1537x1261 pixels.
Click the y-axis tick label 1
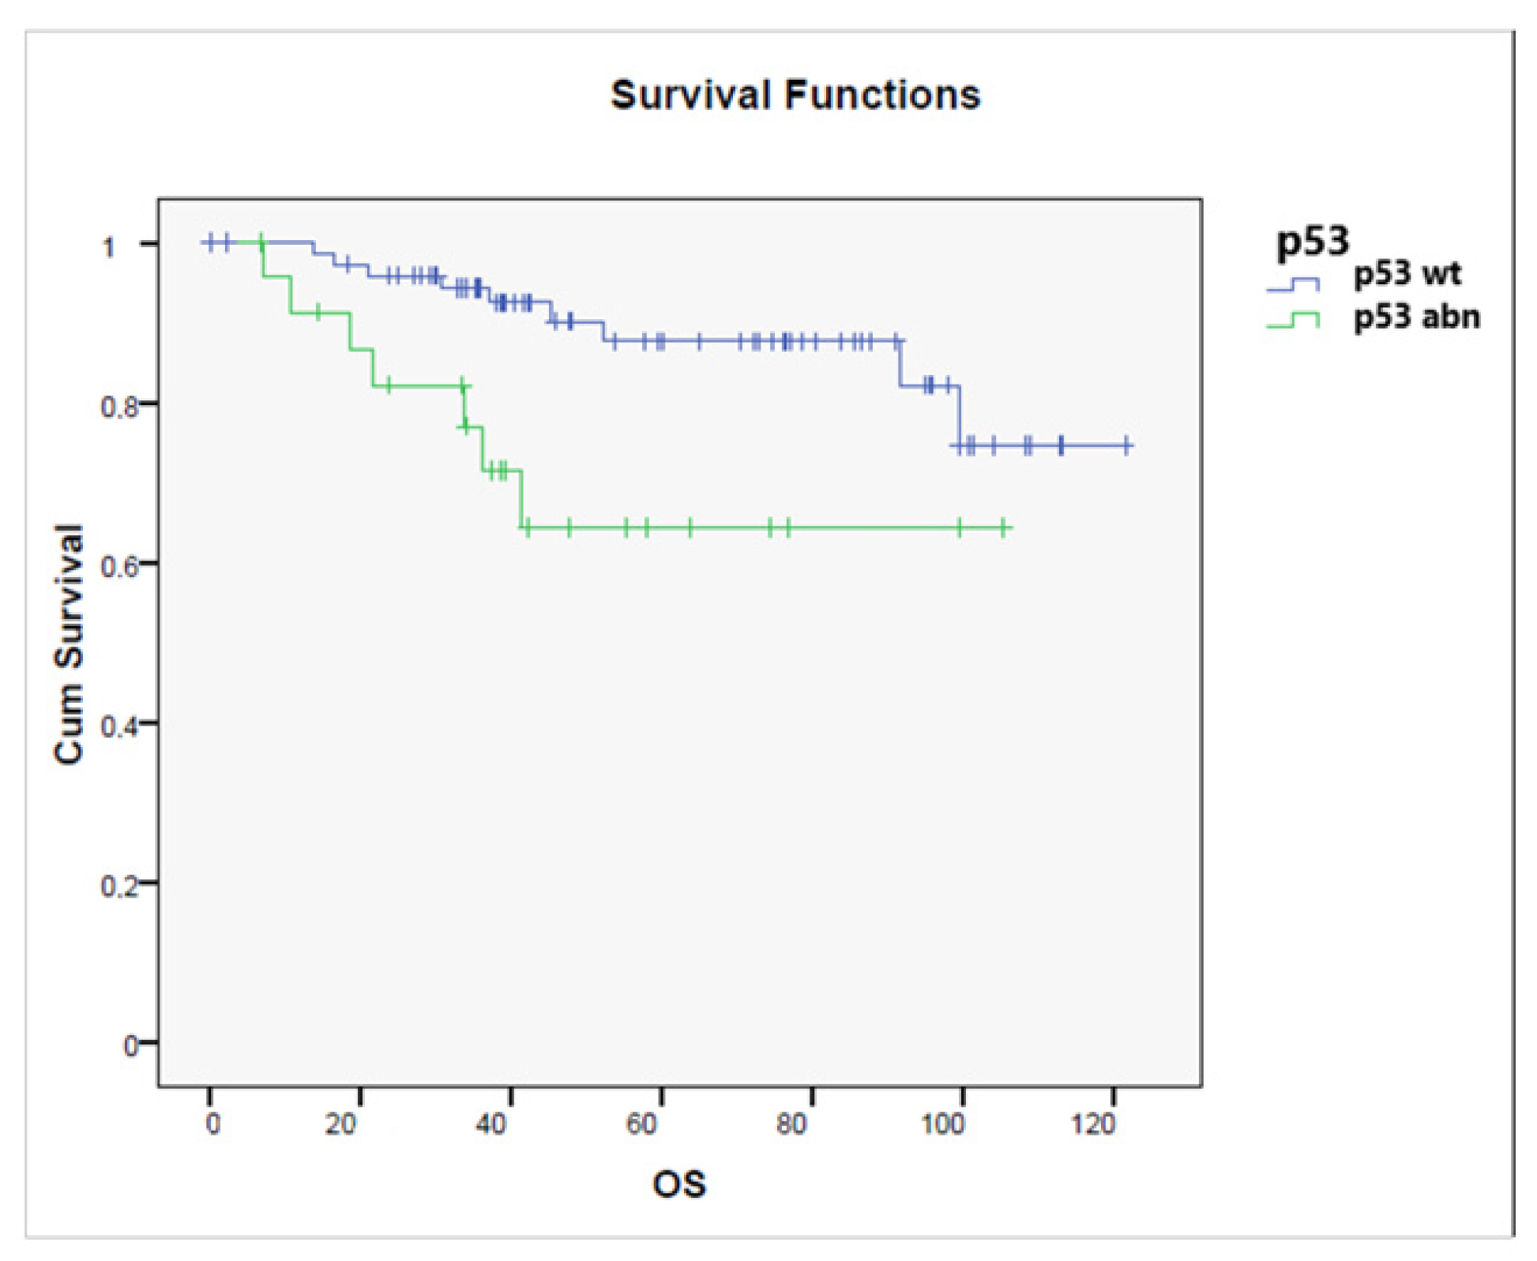pos(108,247)
